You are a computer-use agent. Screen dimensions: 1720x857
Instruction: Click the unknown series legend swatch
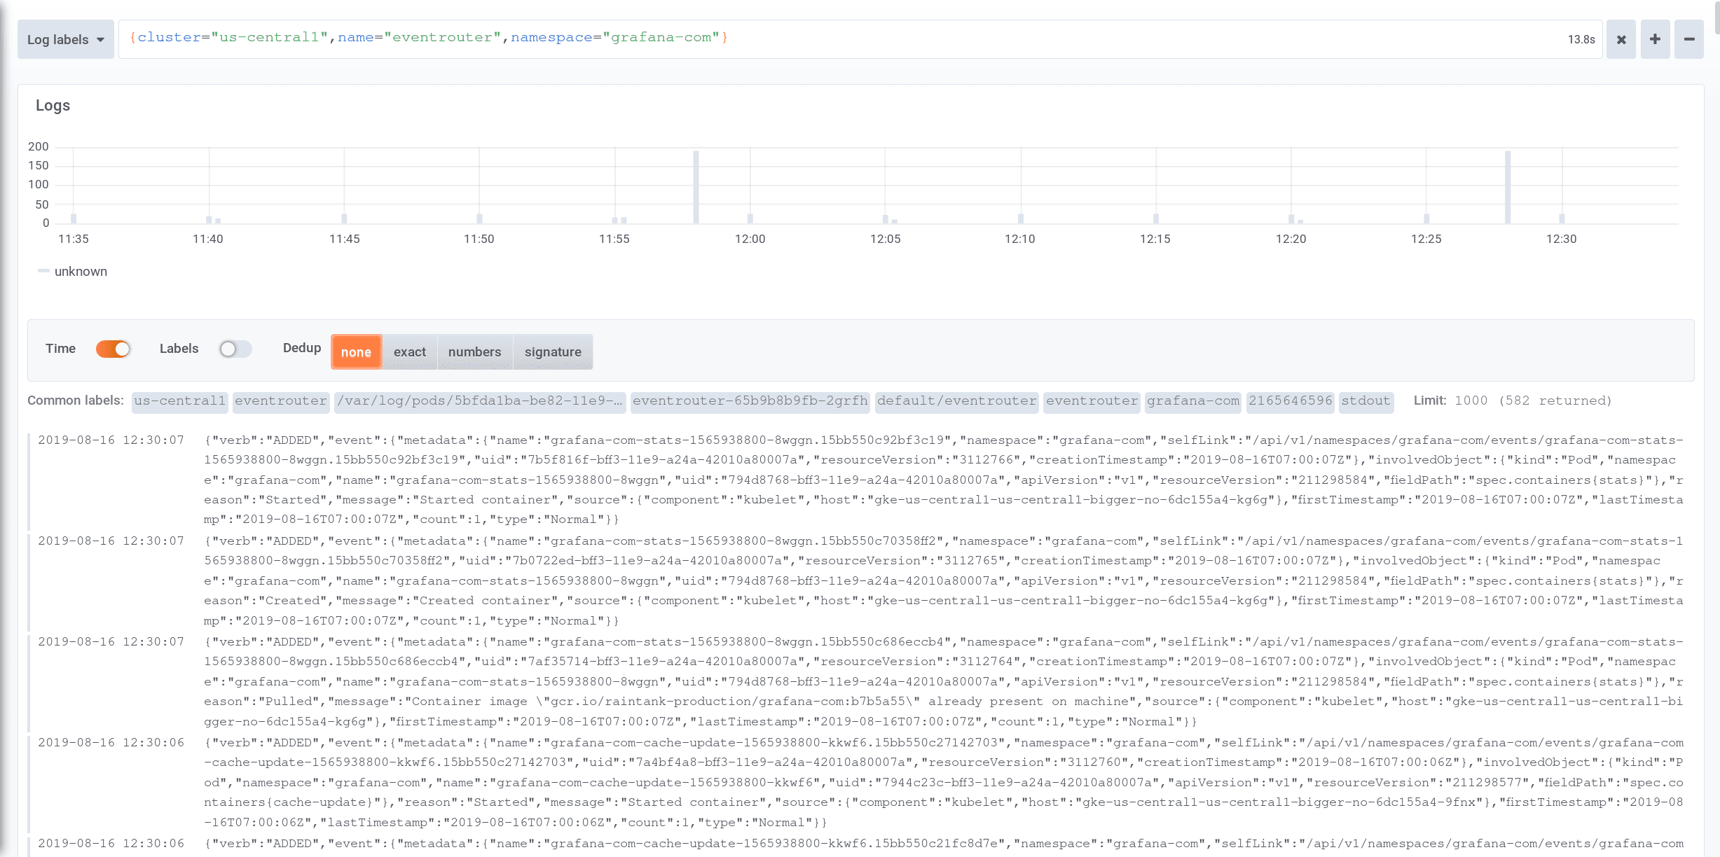(x=43, y=271)
